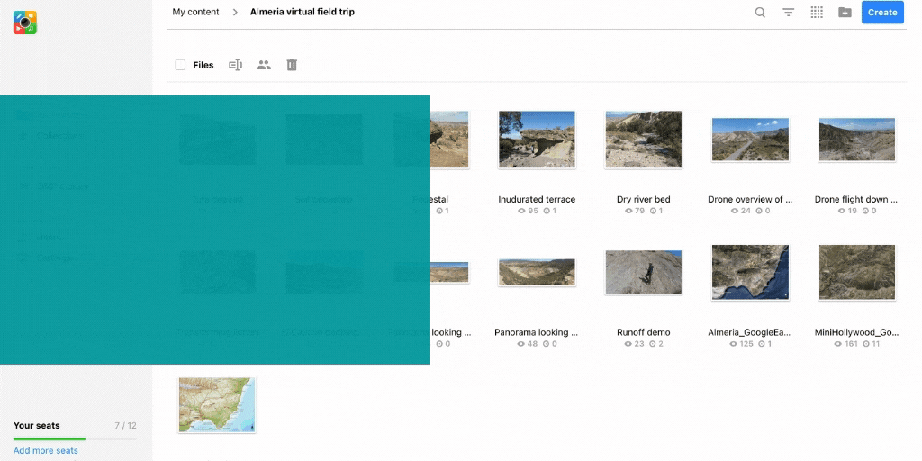Click clock icon under Indurated terrace
922x461 pixels.
tap(547, 211)
